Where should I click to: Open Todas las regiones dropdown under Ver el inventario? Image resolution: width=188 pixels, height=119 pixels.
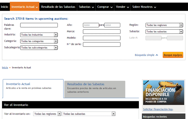(47, 114)
